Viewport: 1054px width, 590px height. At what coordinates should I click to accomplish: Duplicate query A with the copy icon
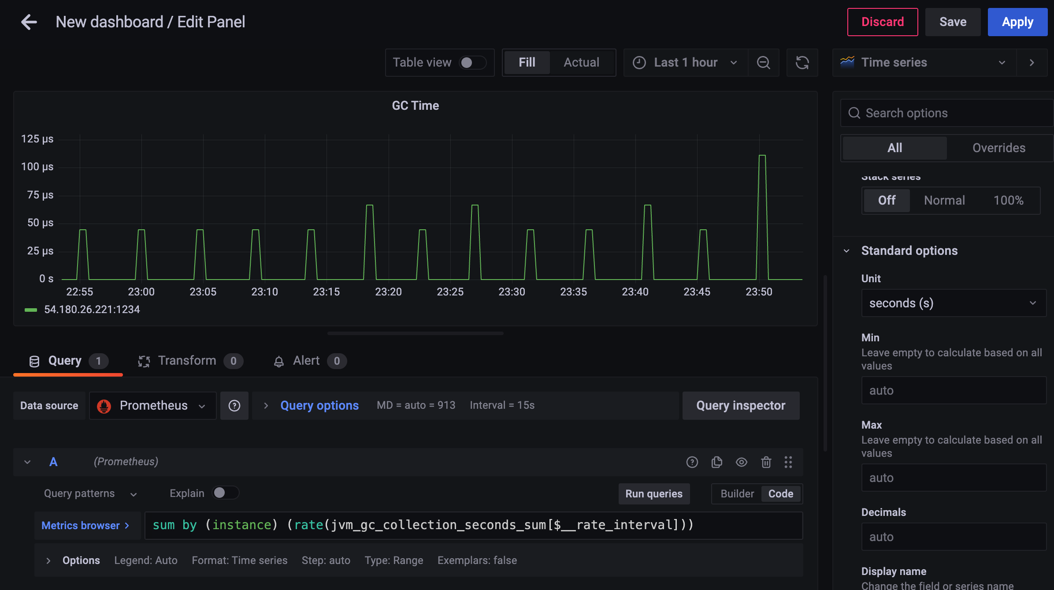tap(717, 462)
